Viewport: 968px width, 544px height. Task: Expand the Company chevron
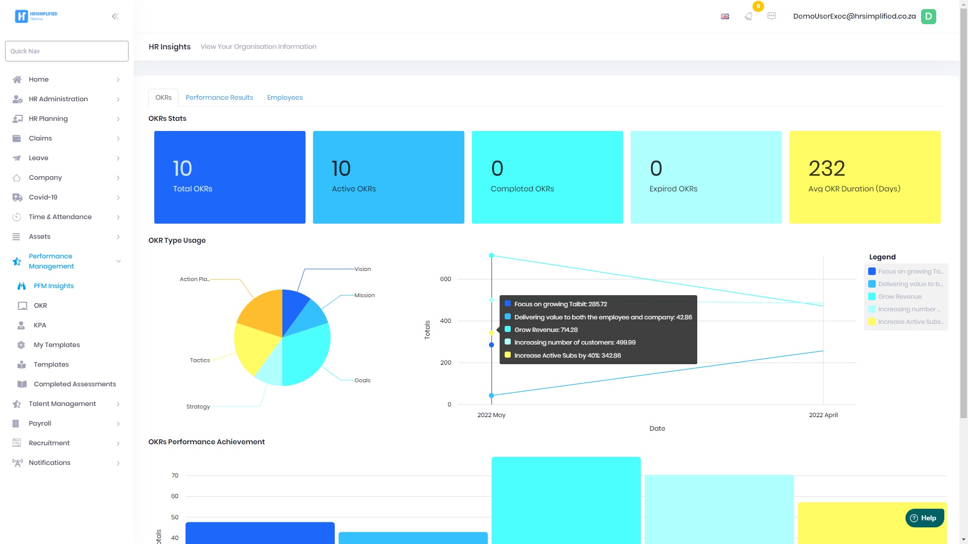[118, 178]
